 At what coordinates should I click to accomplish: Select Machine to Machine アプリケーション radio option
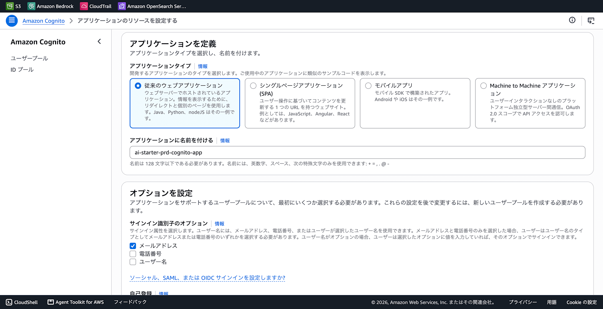483,86
